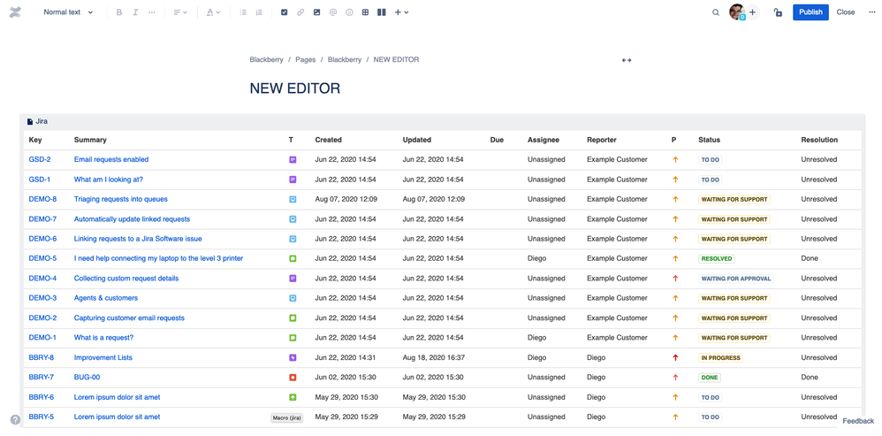
Task: Open the emoji picker
Action: [x=349, y=11]
